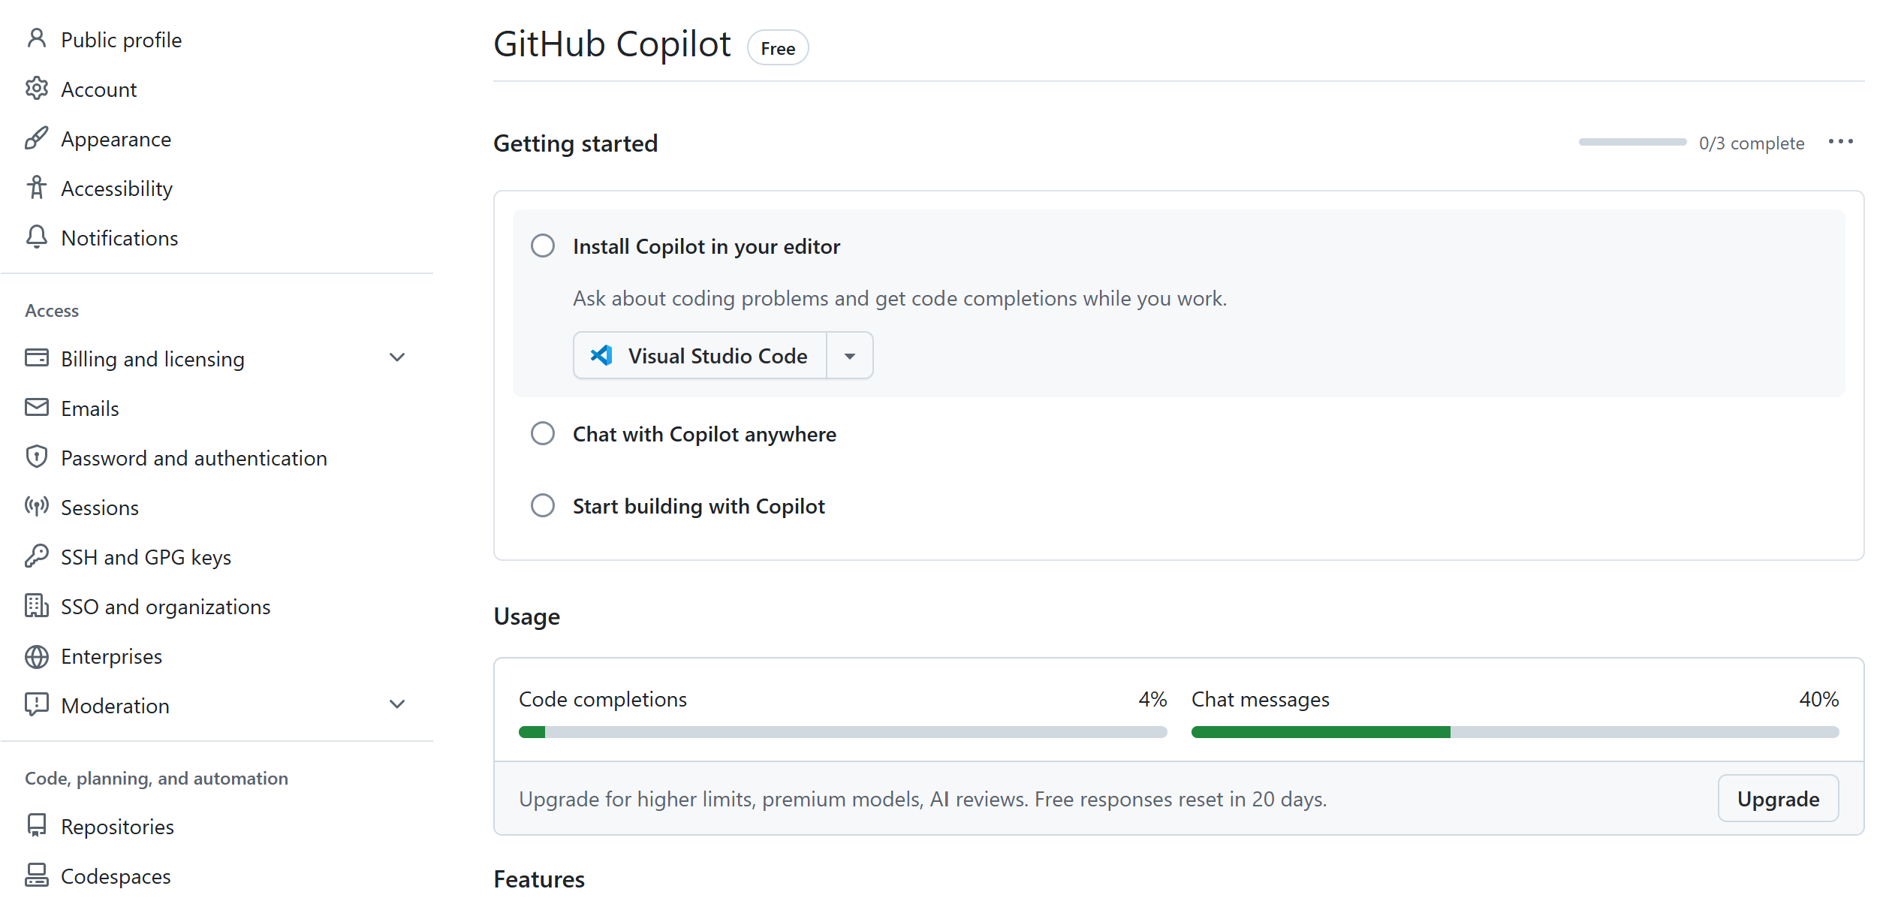Click the Notifications bell icon
This screenshot has width=1886, height=898.
36,237
